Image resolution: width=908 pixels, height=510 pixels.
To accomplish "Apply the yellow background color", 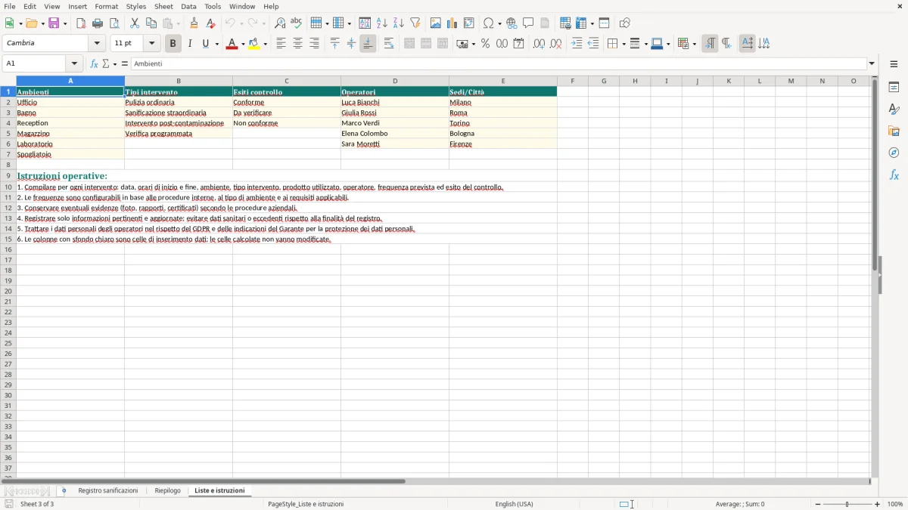I will (x=253, y=44).
